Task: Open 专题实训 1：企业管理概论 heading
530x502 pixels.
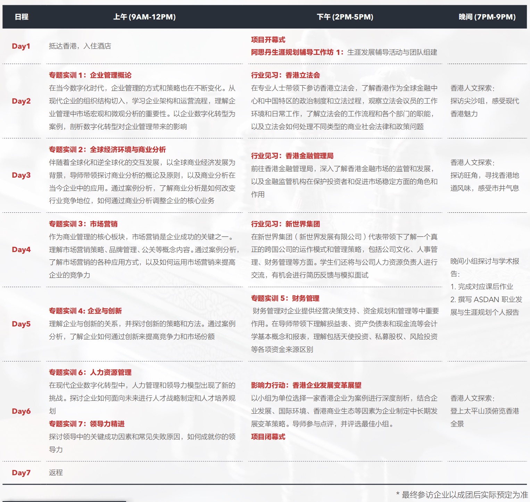Action: click(90, 75)
